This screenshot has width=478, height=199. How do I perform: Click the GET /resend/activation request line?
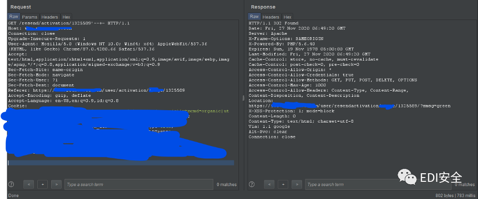click(x=69, y=23)
